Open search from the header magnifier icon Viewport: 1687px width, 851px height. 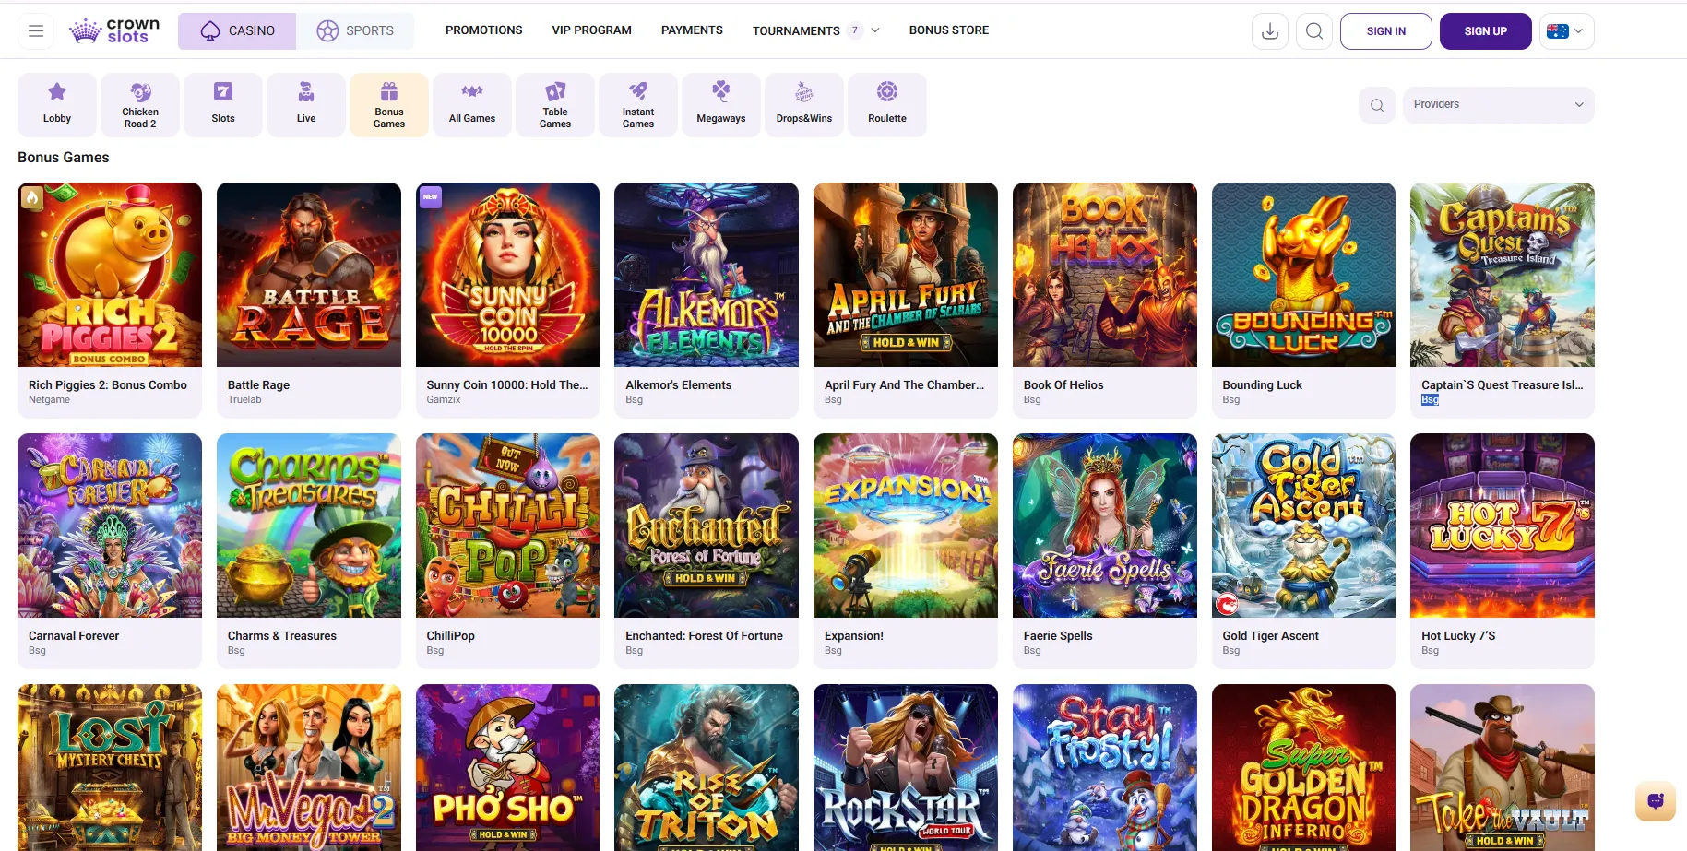(1314, 31)
